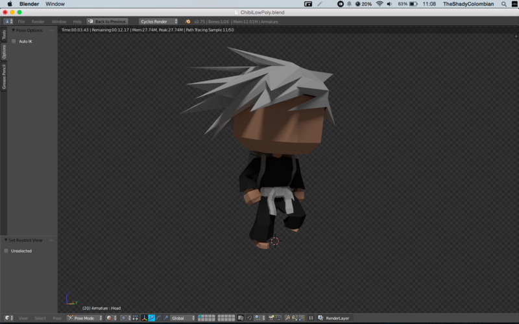Open the macOS Window menu
Screen dimensions: 519x324
(x=55, y=4)
